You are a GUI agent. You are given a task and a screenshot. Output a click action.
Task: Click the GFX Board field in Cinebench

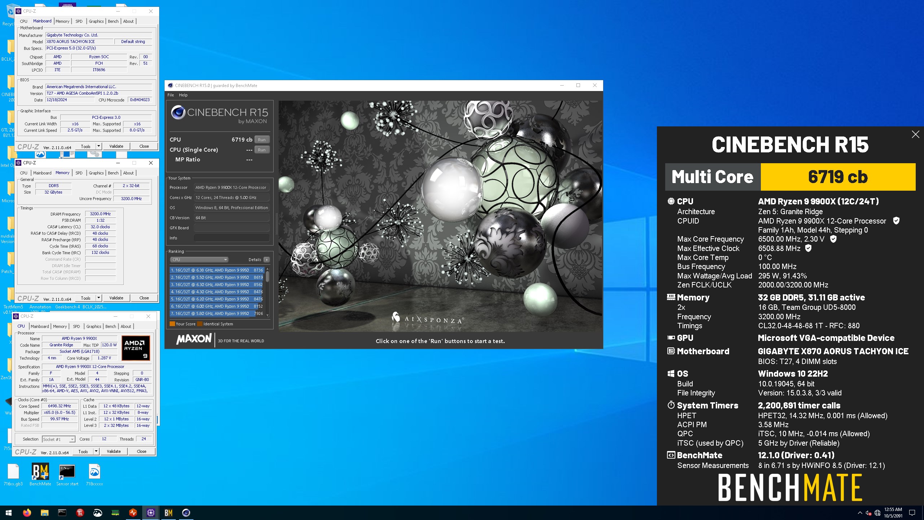click(232, 228)
